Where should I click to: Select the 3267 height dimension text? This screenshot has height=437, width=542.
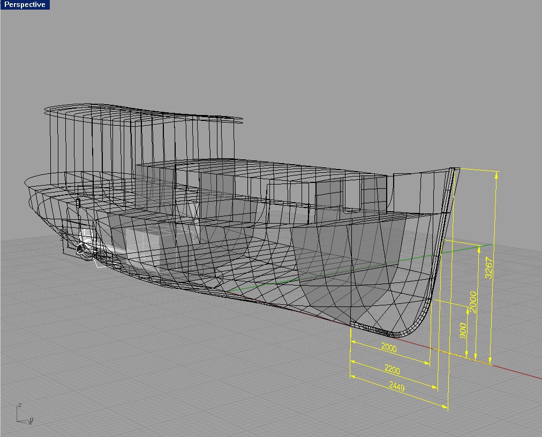tap(489, 268)
